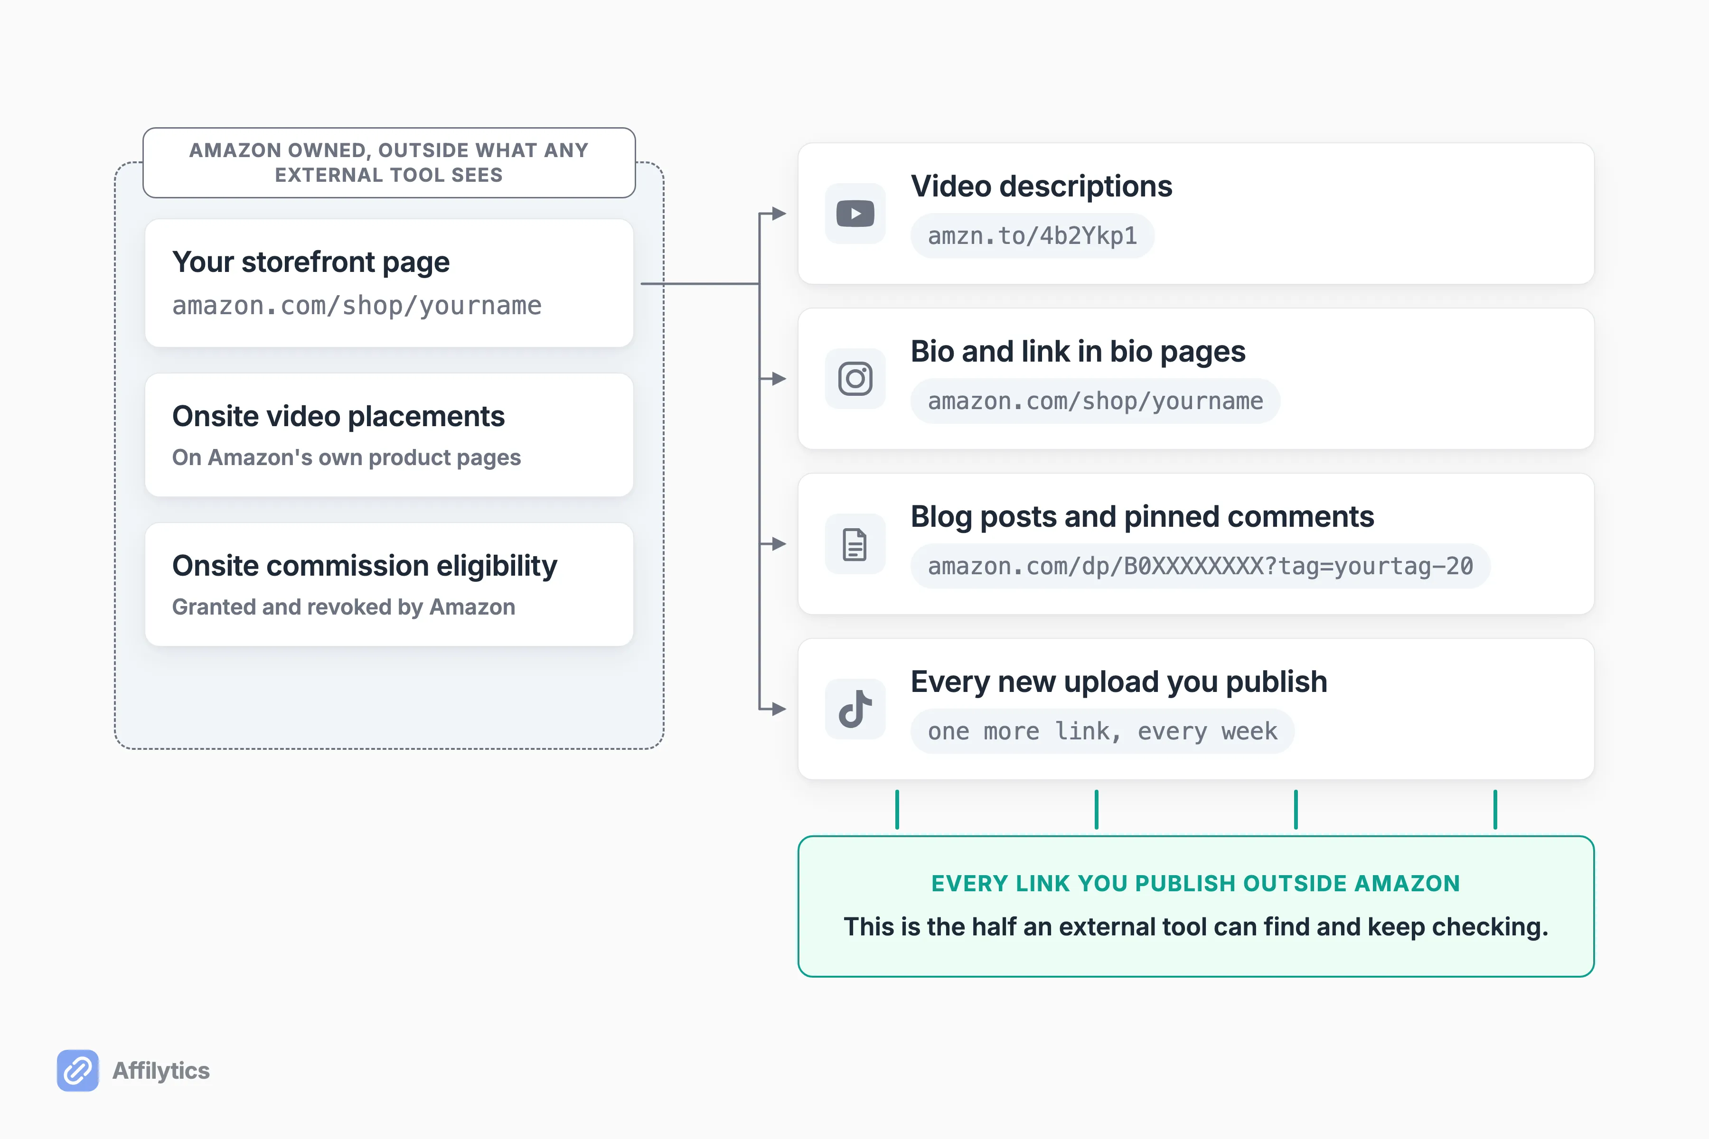The image size is (1709, 1139).
Task: Click "On Amazon's own product pages" text
Action: 347,457
